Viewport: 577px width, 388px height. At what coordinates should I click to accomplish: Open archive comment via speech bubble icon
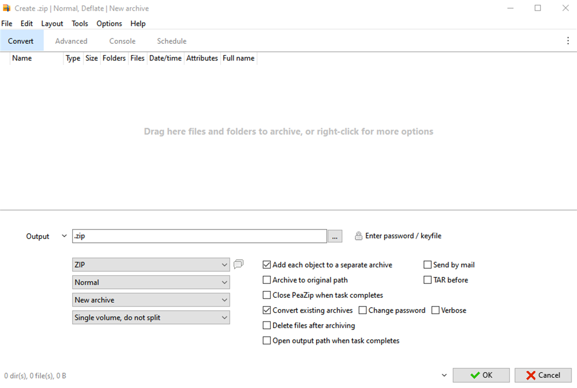coord(238,264)
